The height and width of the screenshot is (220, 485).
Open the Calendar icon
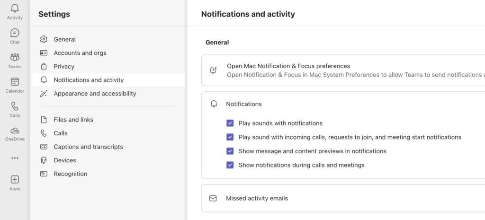click(x=15, y=82)
